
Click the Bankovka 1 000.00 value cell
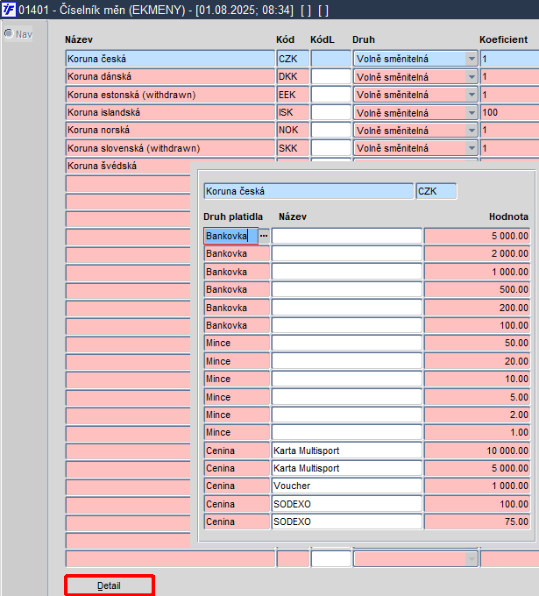coord(477,273)
